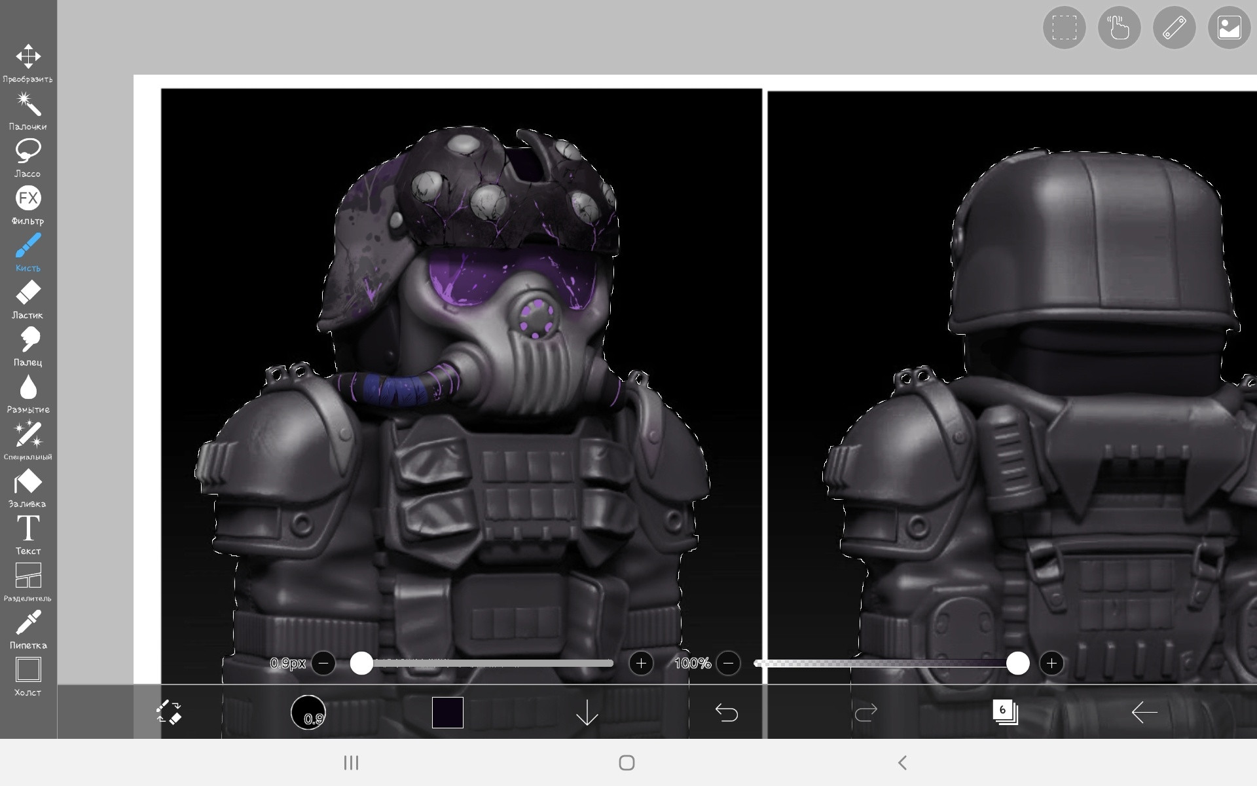Open the Frame Divider tool (Разделитель)
This screenshot has height=786, width=1257.
click(x=28, y=582)
